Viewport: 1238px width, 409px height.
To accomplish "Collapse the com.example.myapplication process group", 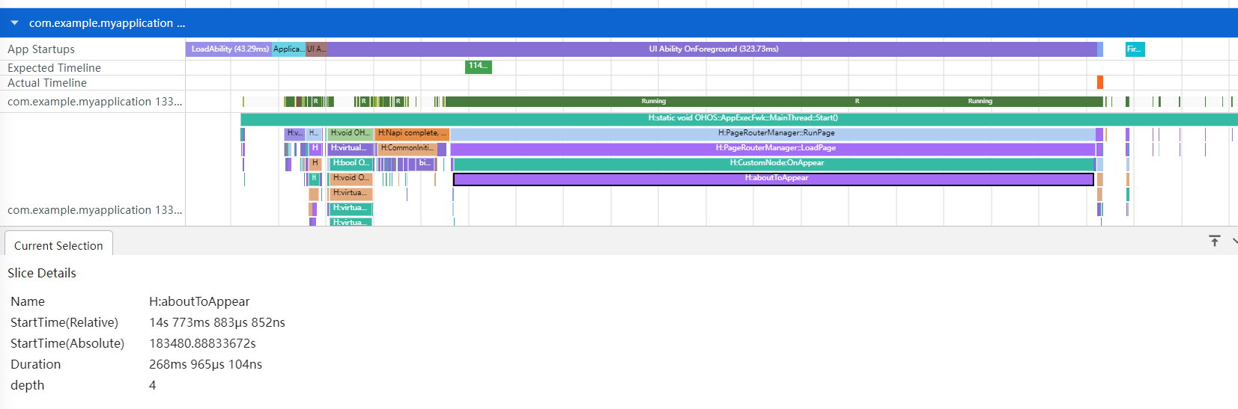I will (14, 23).
